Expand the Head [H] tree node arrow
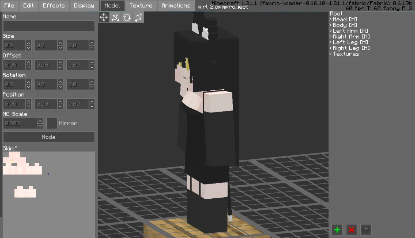Viewport: 415px width, 238px height. (x=331, y=20)
